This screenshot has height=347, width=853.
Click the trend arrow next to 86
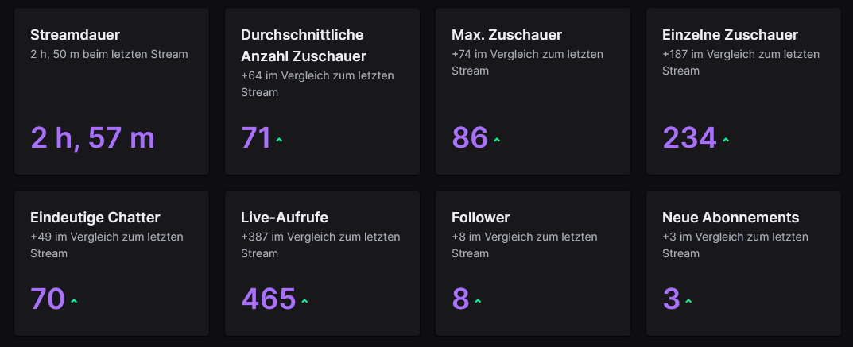click(497, 140)
